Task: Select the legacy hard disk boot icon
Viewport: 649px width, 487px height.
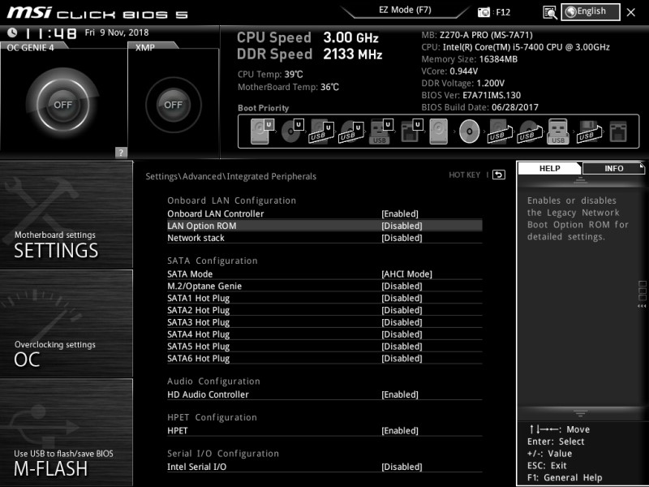Action: pos(438,131)
